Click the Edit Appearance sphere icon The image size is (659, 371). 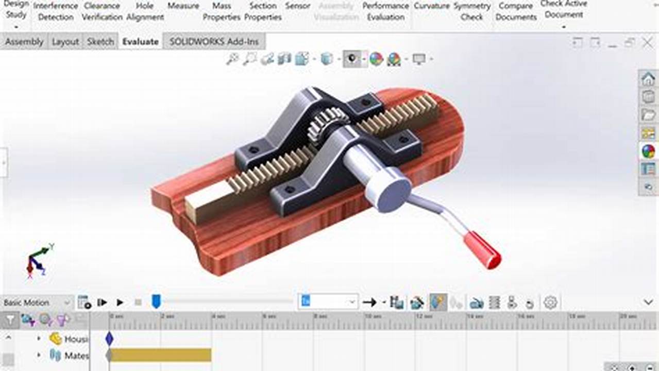click(x=376, y=59)
